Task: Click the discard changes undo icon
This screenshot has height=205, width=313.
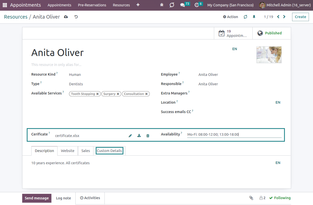Action: (x=76, y=17)
